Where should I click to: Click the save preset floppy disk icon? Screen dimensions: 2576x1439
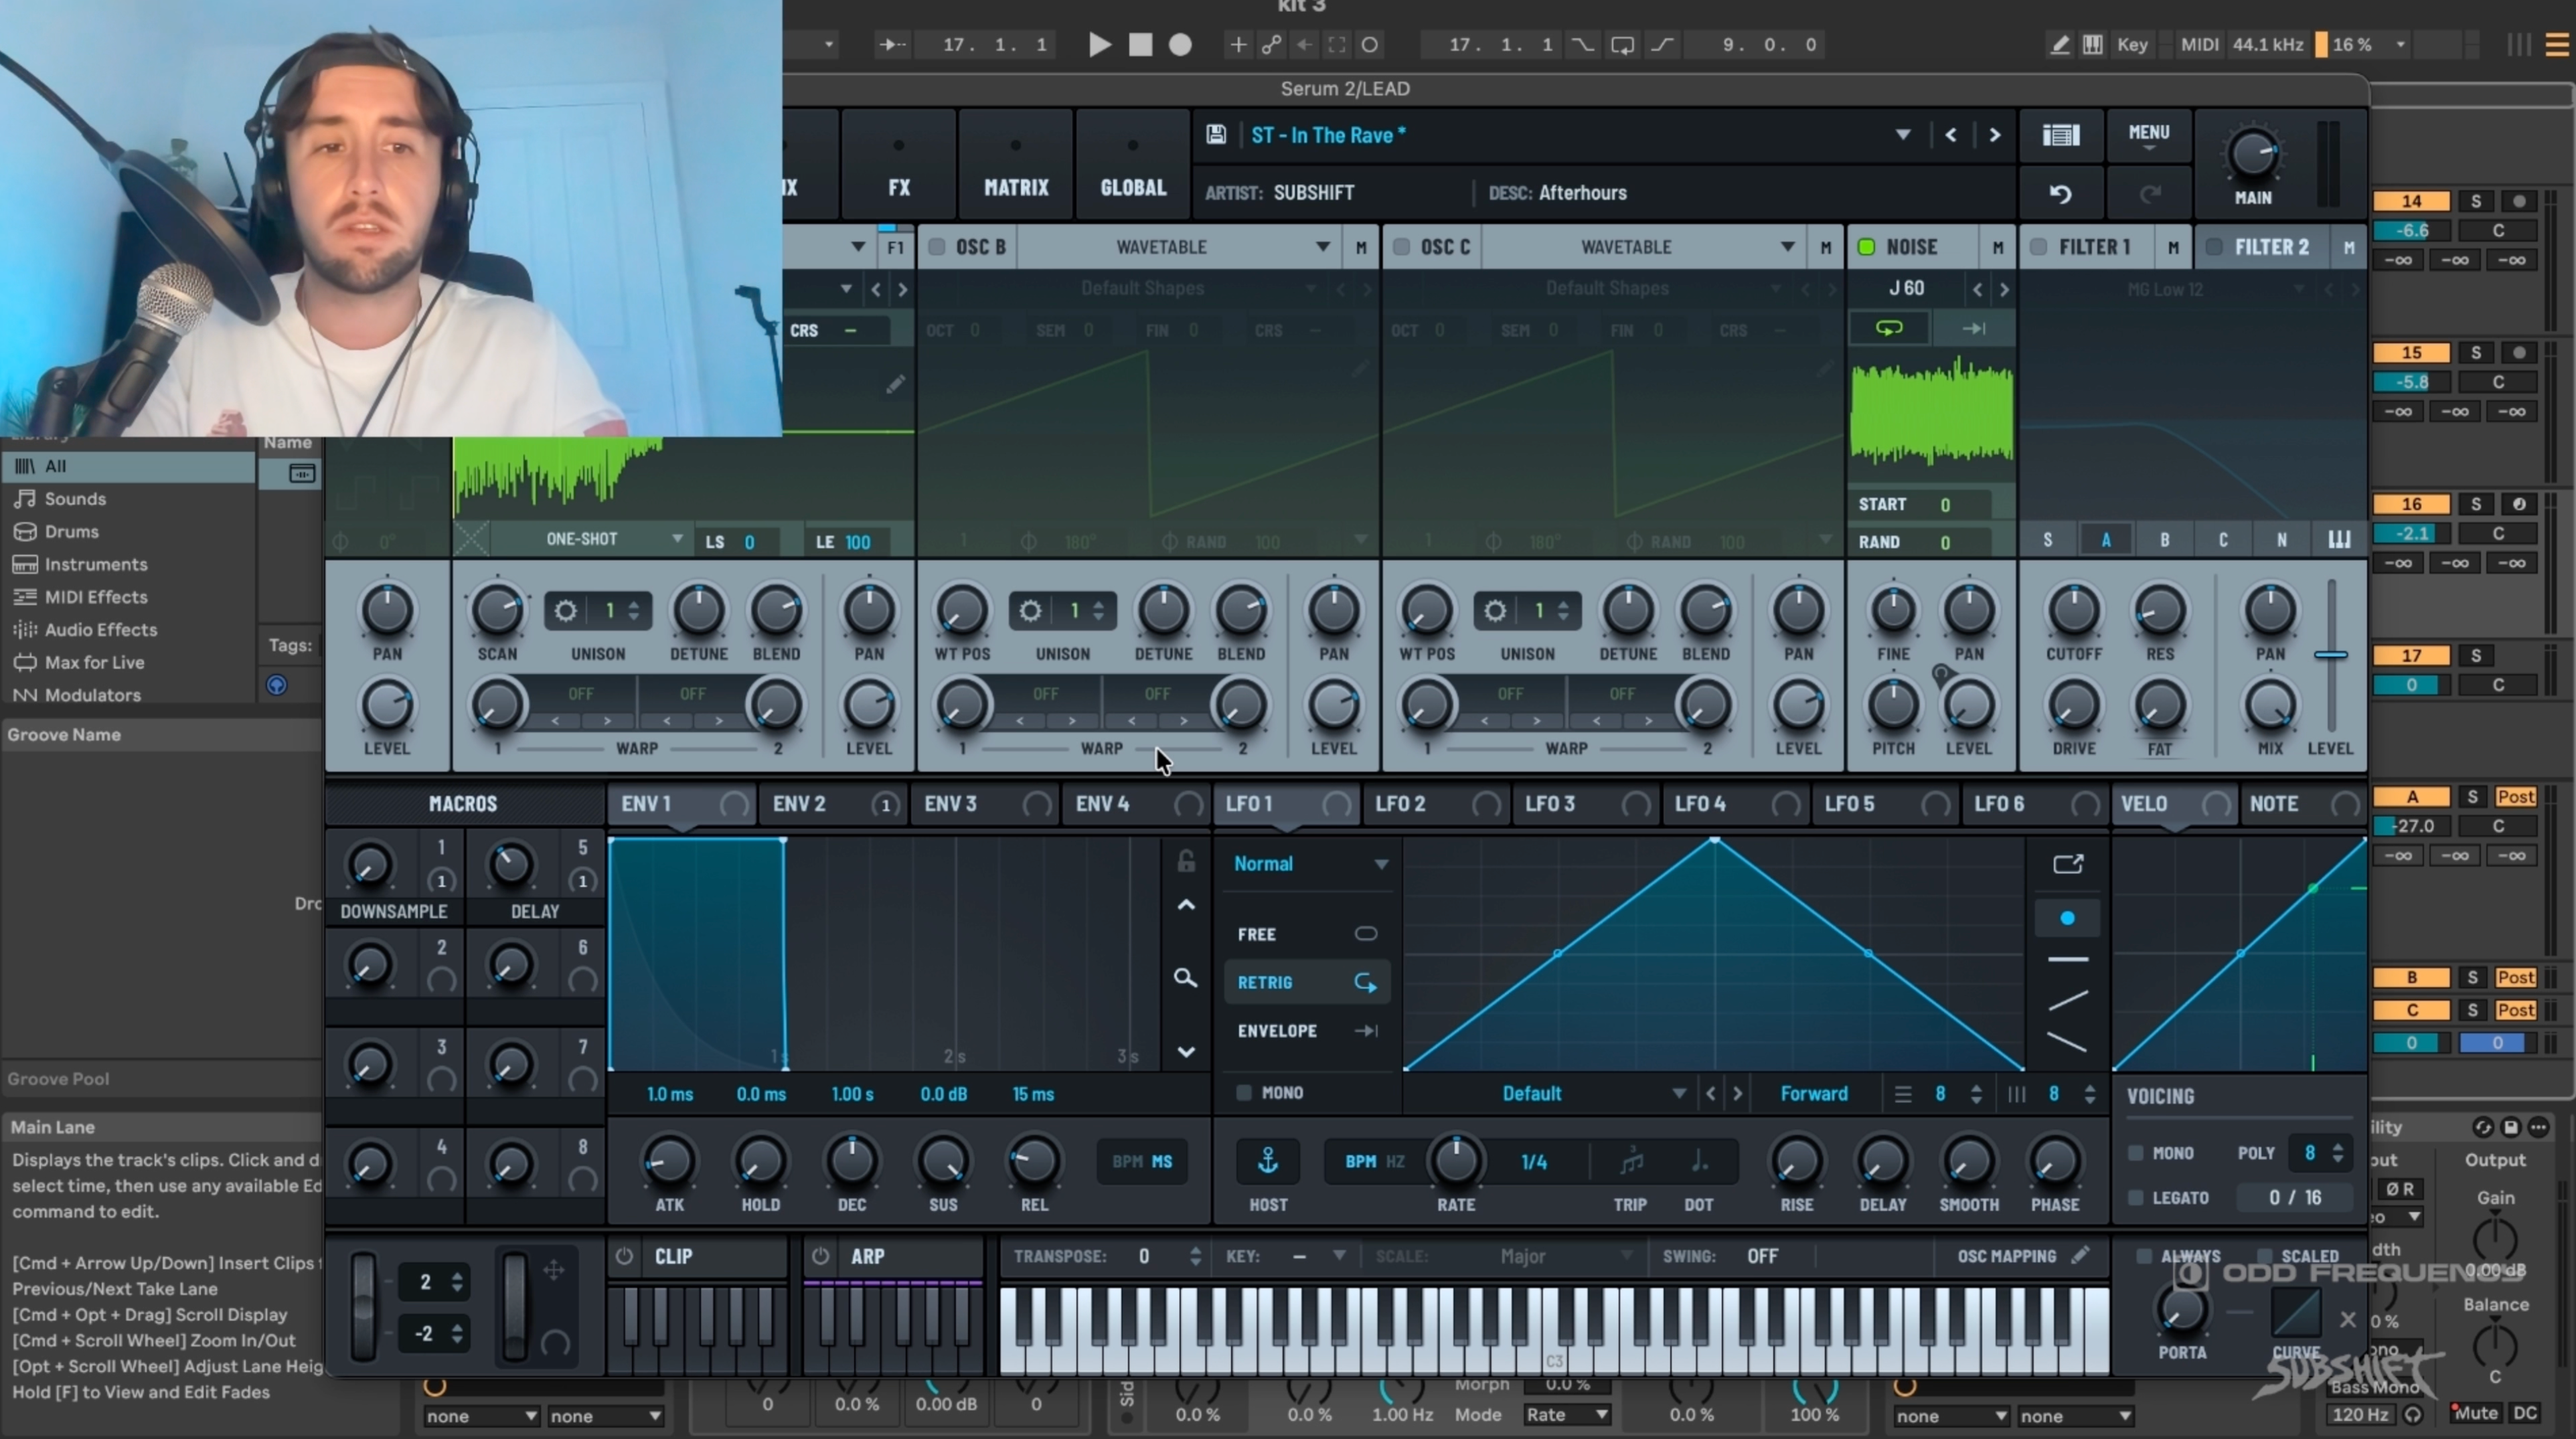[x=1216, y=135]
